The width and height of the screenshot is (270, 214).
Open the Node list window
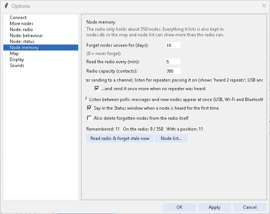pyautogui.click(x=171, y=138)
